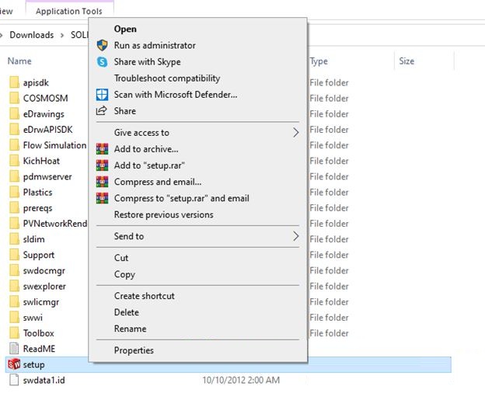Click the shield icon beside Run as administrator
This screenshot has height=393, width=485.
[102, 46]
